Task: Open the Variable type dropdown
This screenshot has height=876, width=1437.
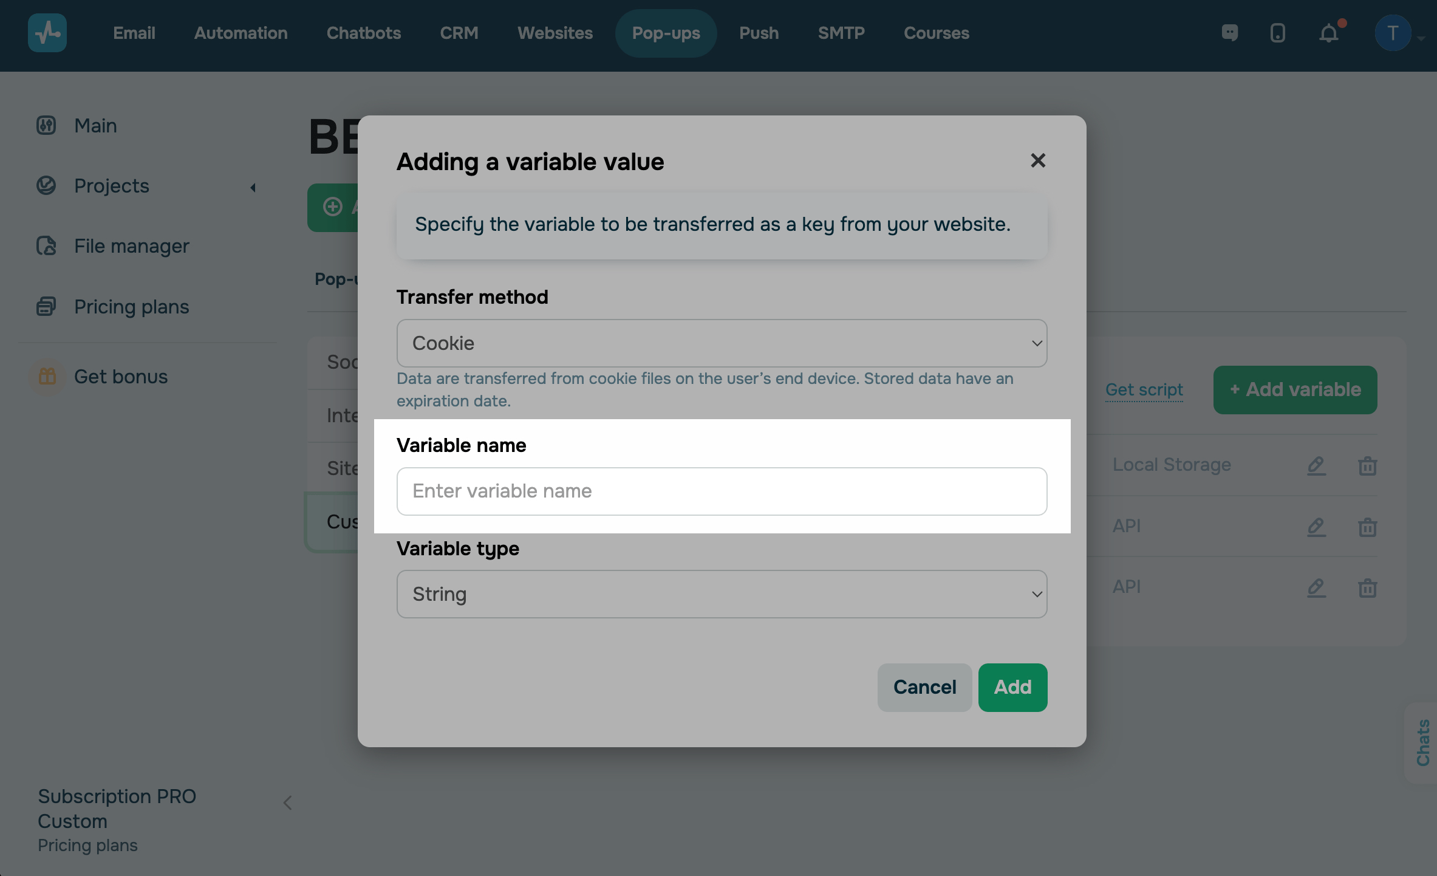Action: tap(722, 594)
